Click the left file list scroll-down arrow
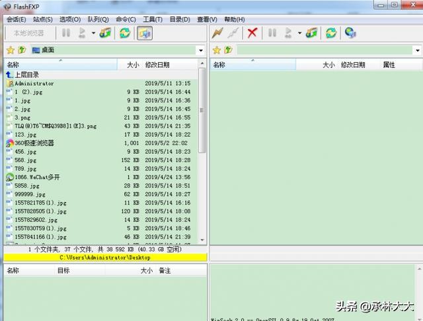The width and height of the screenshot is (423, 321). (202, 240)
